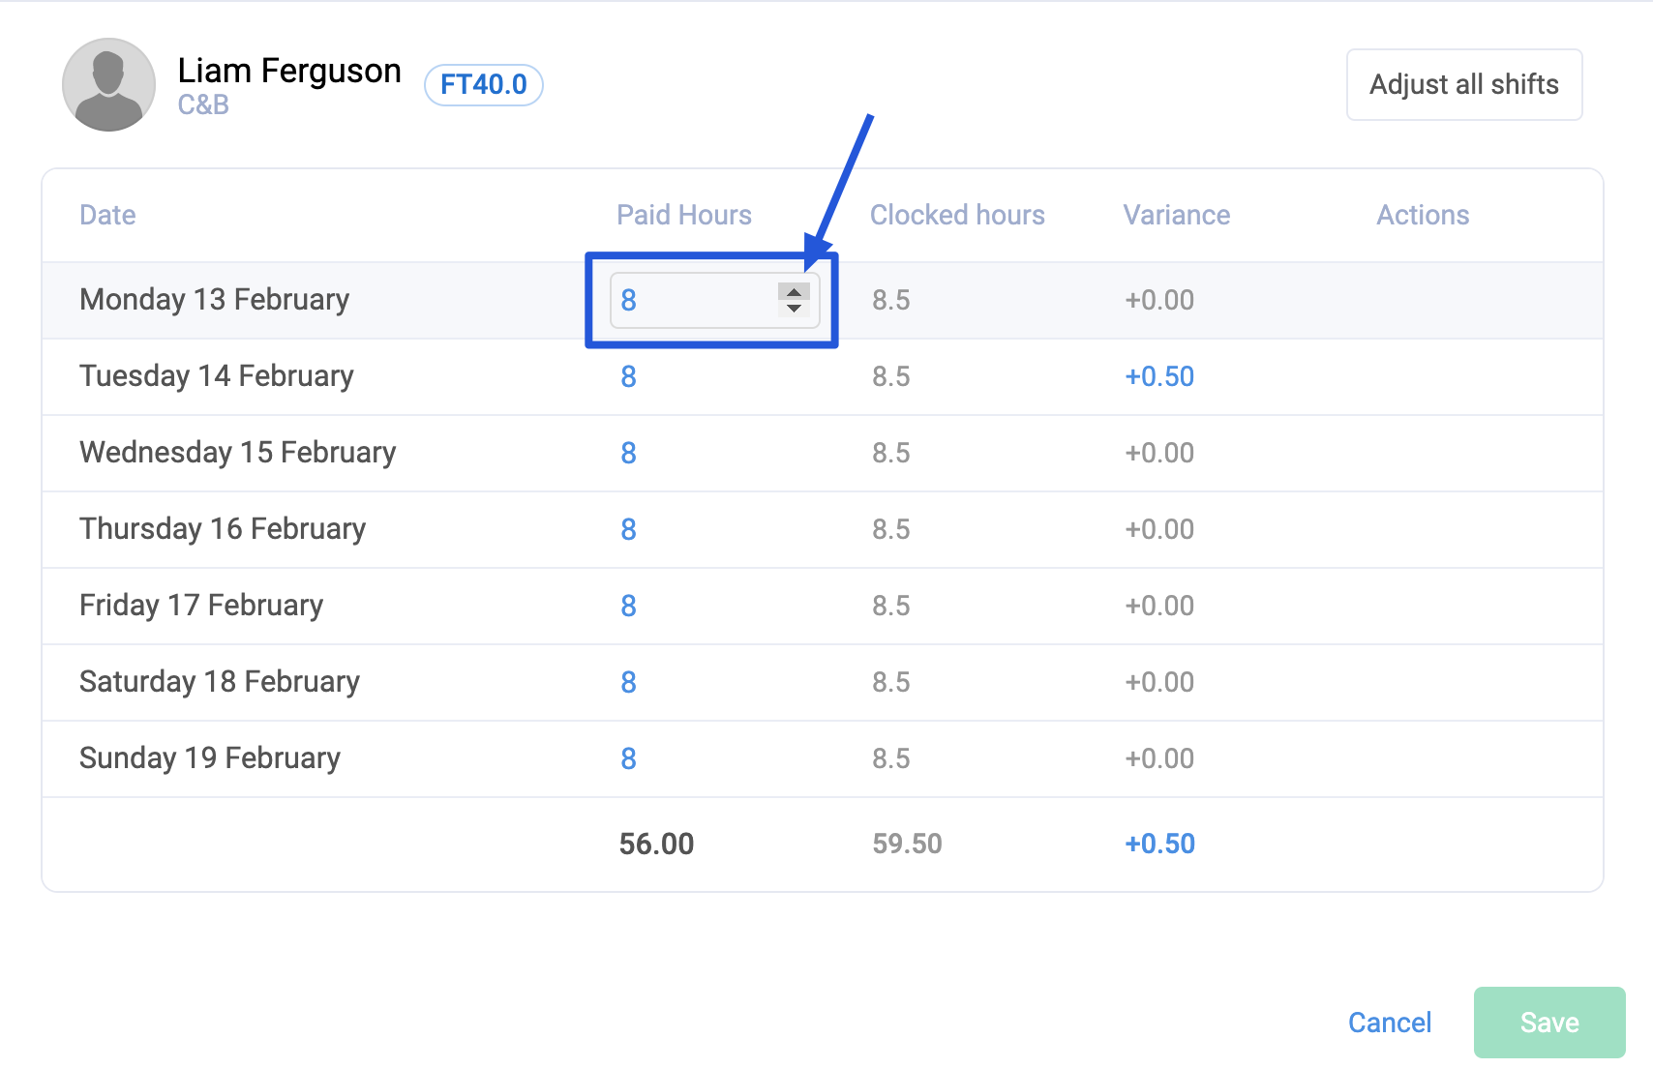The width and height of the screenshot is (1653, 1068).
Task: Edit Friday 17 February paid hours value
Action: pyautogui.click(x=628, y=606)
